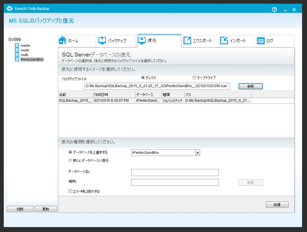Select the SQLBackup_2015_... name cell
The width and height of the screenshot is (307, 232).
pyautogui.click(x=75, y=101)
